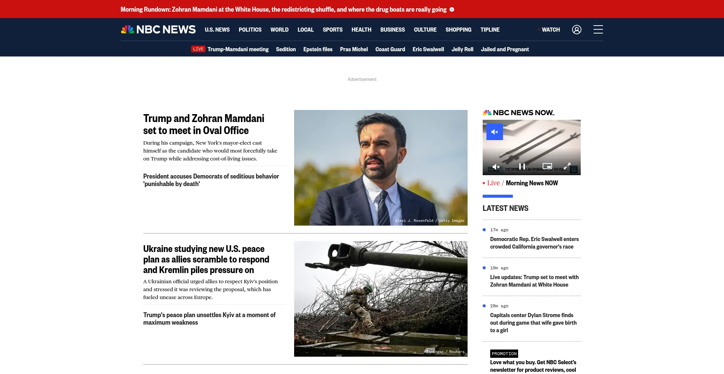
Task: Open the Epstein files trending topic
Action: click(318, 49)
